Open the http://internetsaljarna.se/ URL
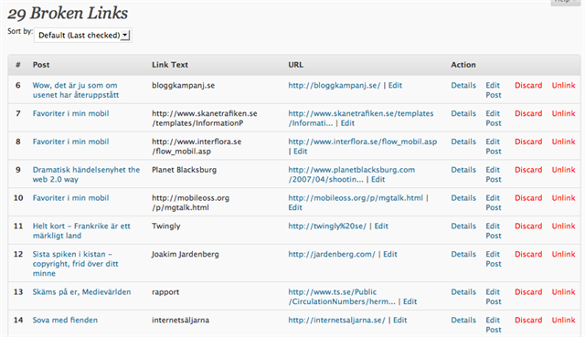The height and width of the screenshot is (337, 585). 336,321
